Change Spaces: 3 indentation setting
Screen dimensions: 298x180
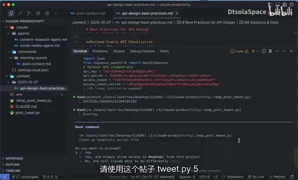187,177
